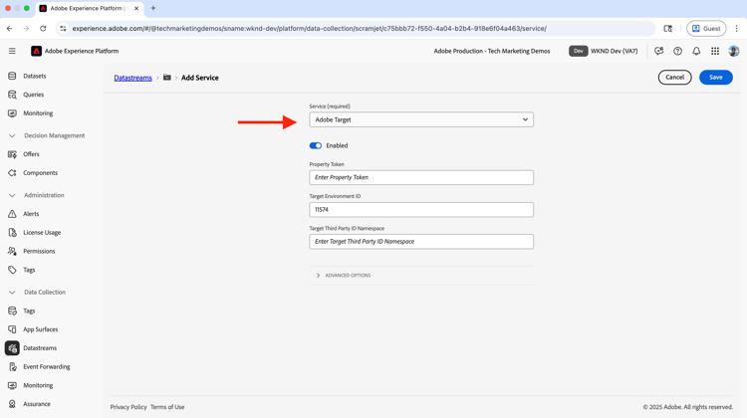Image resolution: width=747 pixels, height=418 pixels.
Task: Open Tags under Data Collection
Action: point(29,311)
